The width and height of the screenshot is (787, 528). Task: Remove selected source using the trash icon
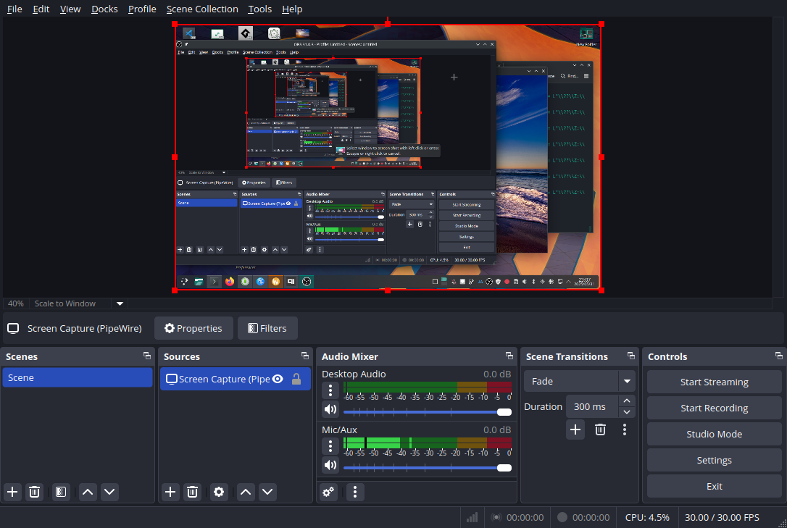click(x=192, y=492)
